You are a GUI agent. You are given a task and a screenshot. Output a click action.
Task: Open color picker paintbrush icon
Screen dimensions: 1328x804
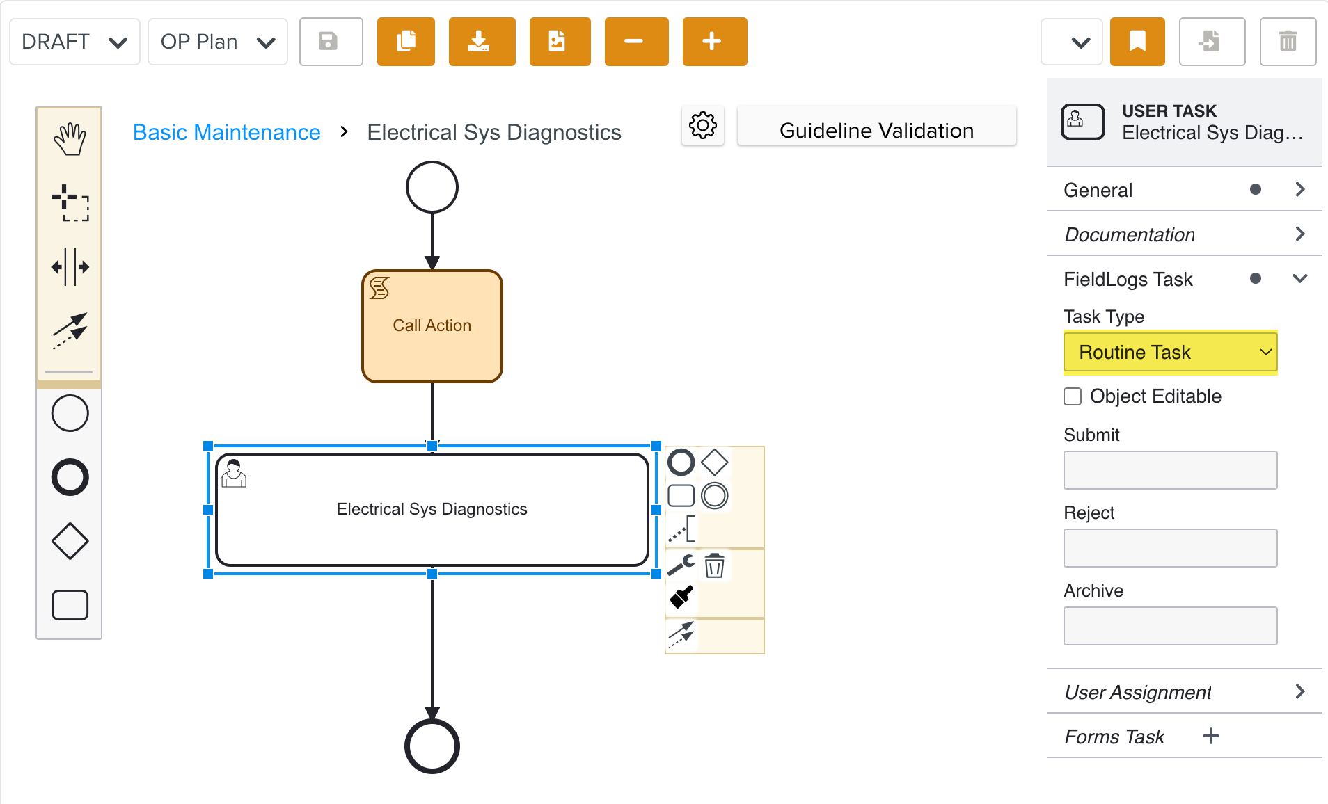(x=681, y=597)
